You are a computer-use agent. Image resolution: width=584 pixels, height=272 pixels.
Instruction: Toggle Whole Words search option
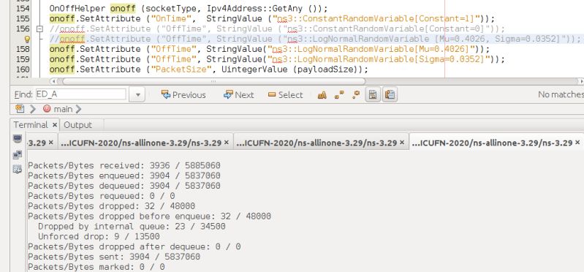339,95
